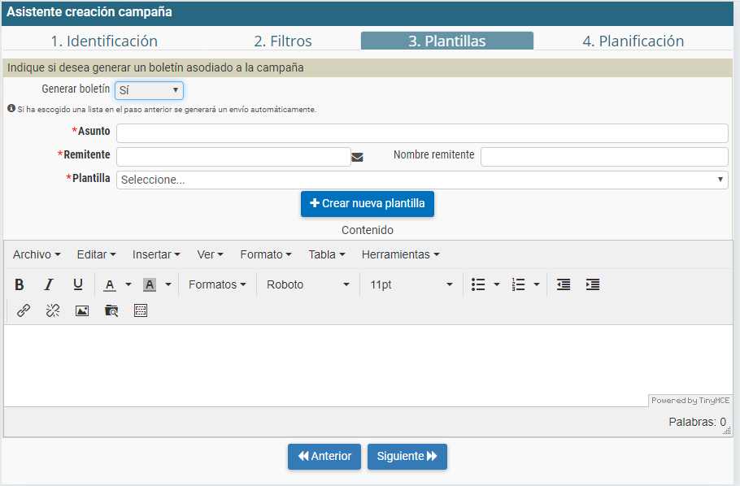Viewport: 740px width, 486px height.
Task: Insert a bullet list
Action: coord(478,284)
